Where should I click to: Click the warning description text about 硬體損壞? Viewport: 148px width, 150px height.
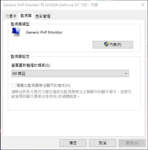tap(71, 94)
